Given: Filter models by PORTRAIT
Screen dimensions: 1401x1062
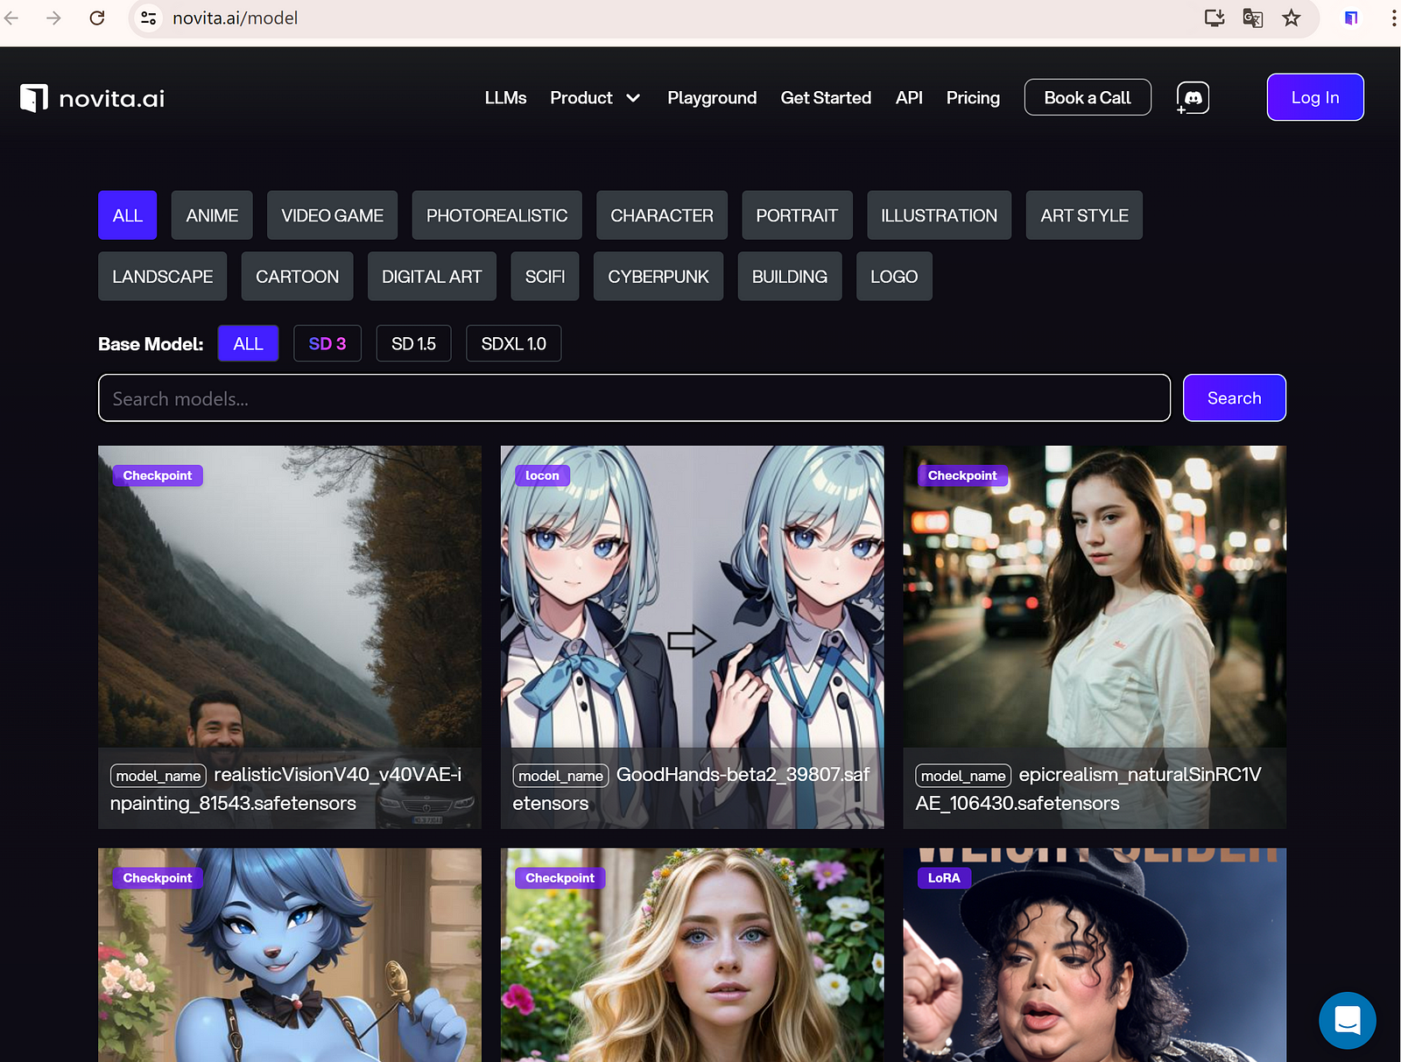Looking at the screenshot, I should coord(797,215).
